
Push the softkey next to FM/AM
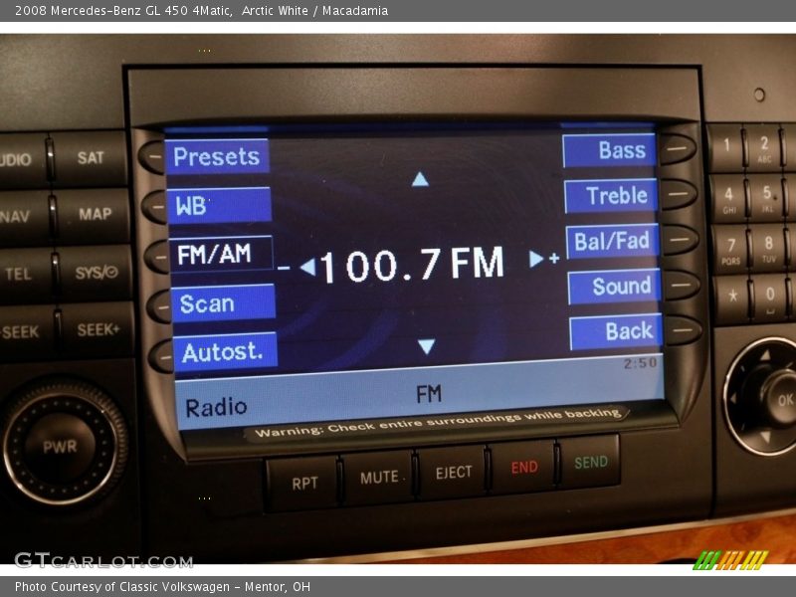(157, 257)
